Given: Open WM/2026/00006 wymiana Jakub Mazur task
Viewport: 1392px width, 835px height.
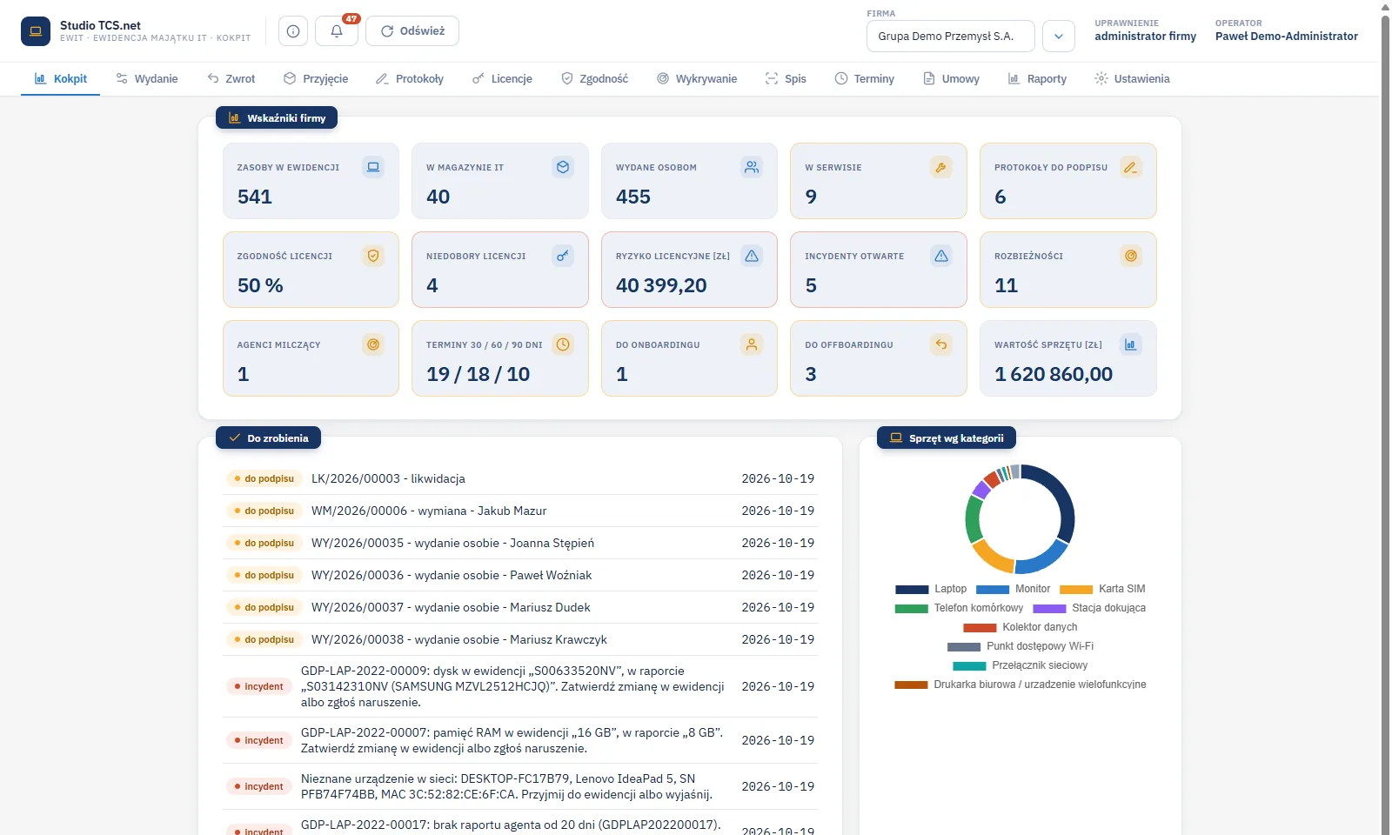Looking at the screenshot, I should [x=520, y=511].
